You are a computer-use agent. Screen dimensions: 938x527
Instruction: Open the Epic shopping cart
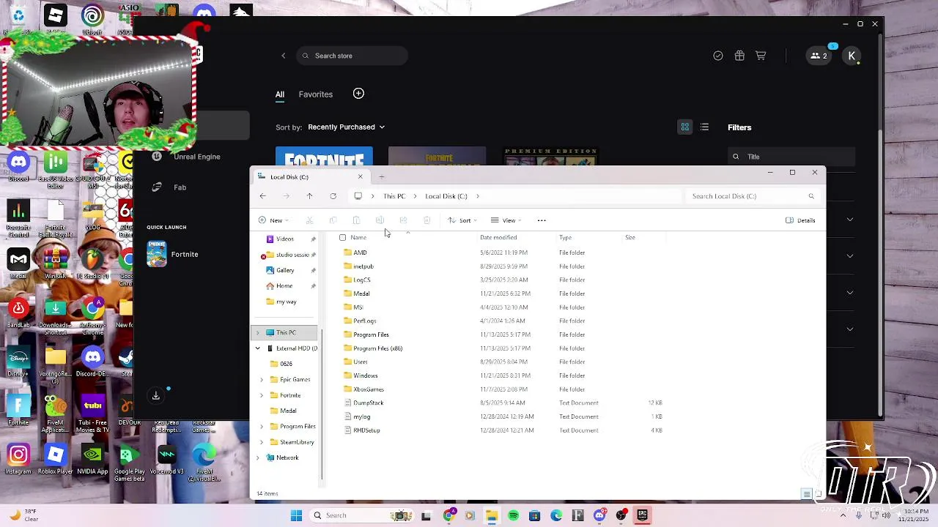click(x=761, y=56)
